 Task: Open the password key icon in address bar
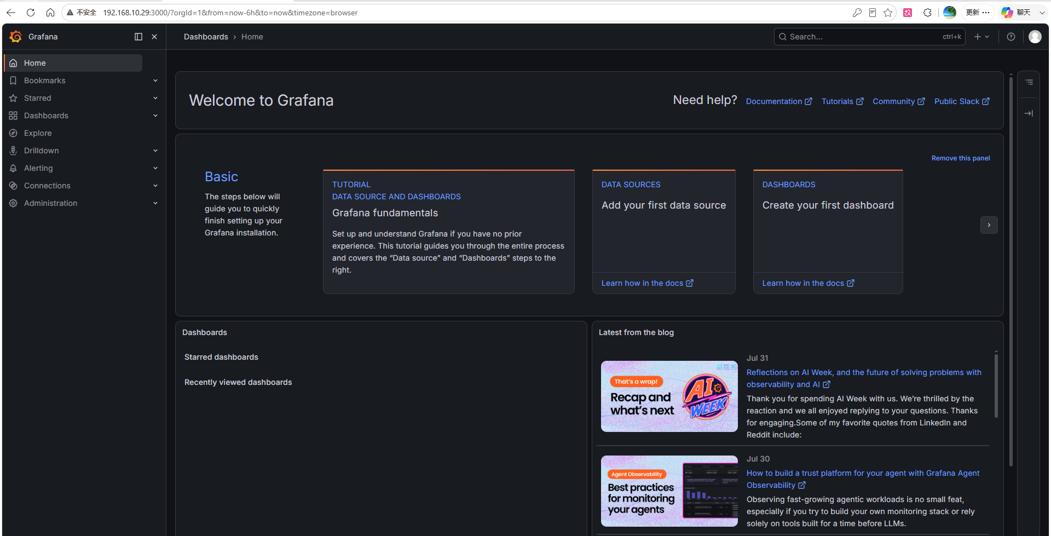tap(857, 13)
